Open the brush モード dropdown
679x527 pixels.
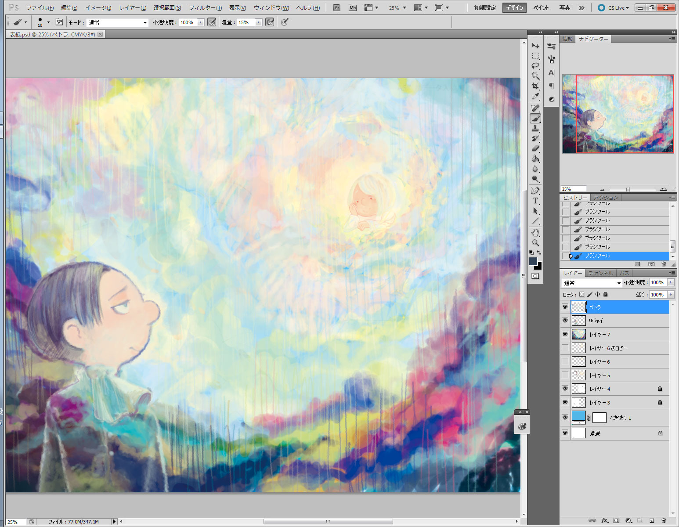(x=117, y=22)
